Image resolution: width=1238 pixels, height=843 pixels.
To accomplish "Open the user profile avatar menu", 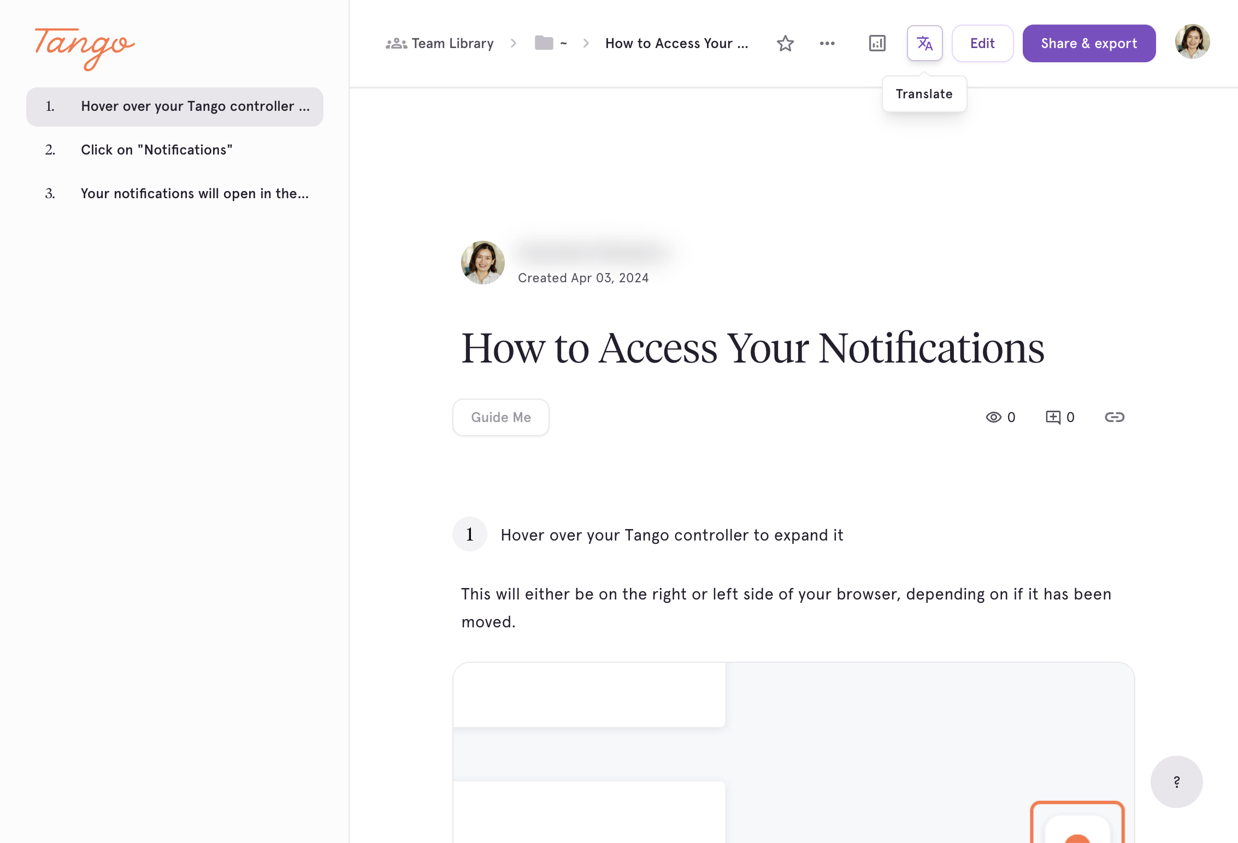I will [x=1192, y=41].
